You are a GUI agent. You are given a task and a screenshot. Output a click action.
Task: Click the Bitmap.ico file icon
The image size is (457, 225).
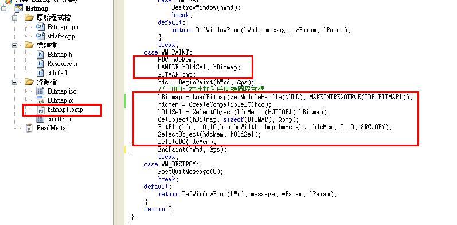click(40, 91)
